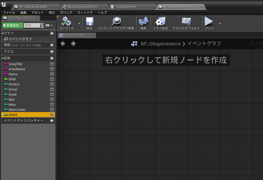Toggle BPM variable visibility eye
The image size is (263, 180).
[x=52, y=79]
